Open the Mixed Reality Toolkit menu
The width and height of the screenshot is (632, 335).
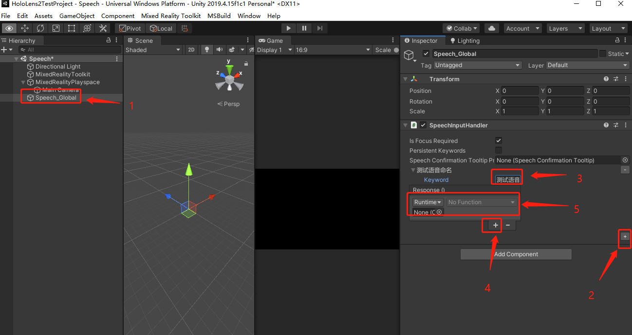(171, 16)
